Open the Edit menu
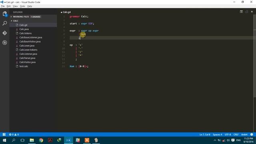The width and height of the screenshot is (256, 144). point(8,6)
